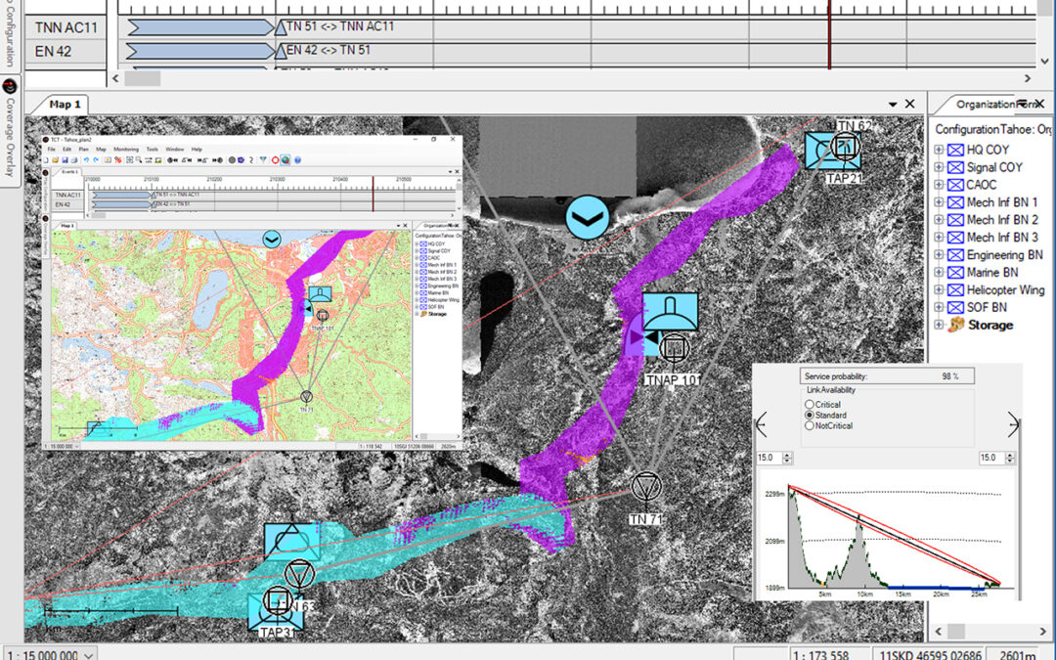Select the TN 71 antenna node
The image size is (1056, 660).
tap(646, 486)
